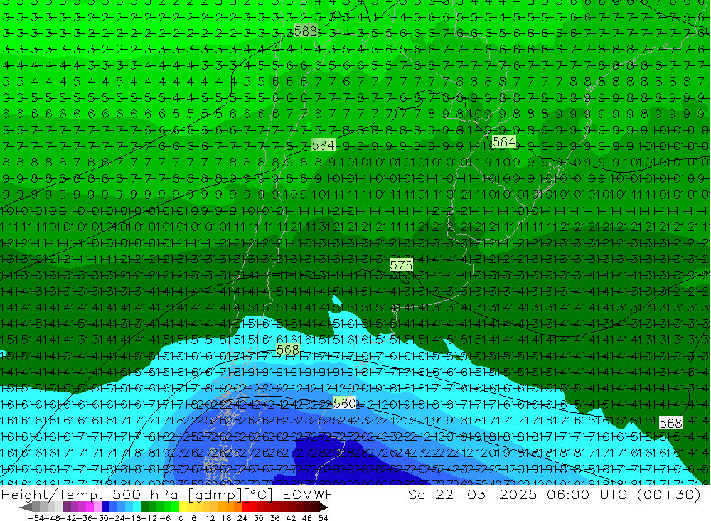This screenshot has width=711, height=521.
Task: Click the '0' legend tick label
Action: 181,518
